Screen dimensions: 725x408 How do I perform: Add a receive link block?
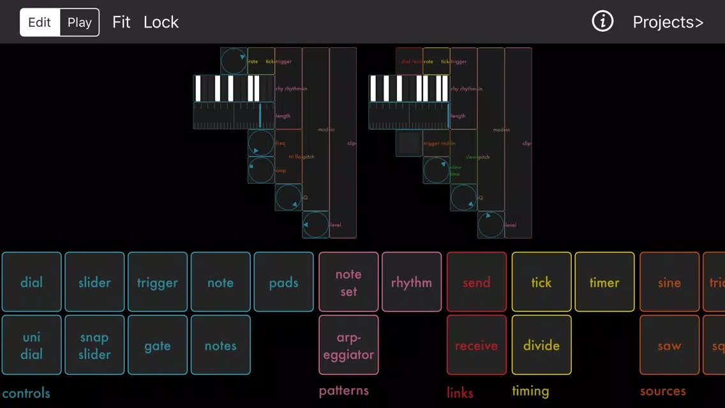[477, 345]
